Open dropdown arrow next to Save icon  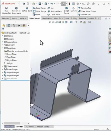(x=43, y=4)
